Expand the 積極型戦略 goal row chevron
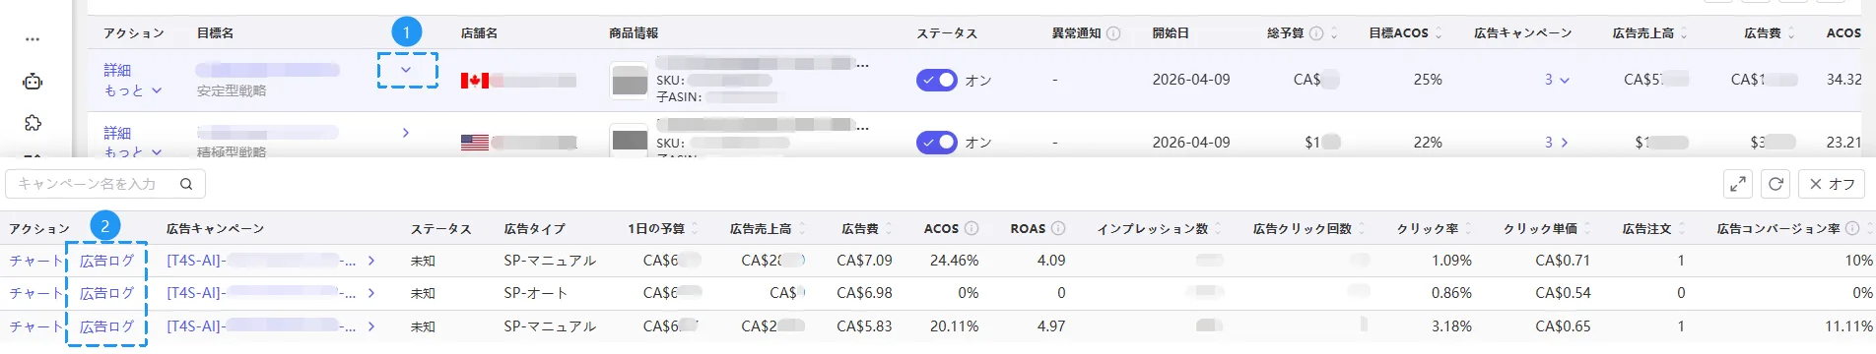The width and height of the screenshot is (1876, 354). click(406, 132)
